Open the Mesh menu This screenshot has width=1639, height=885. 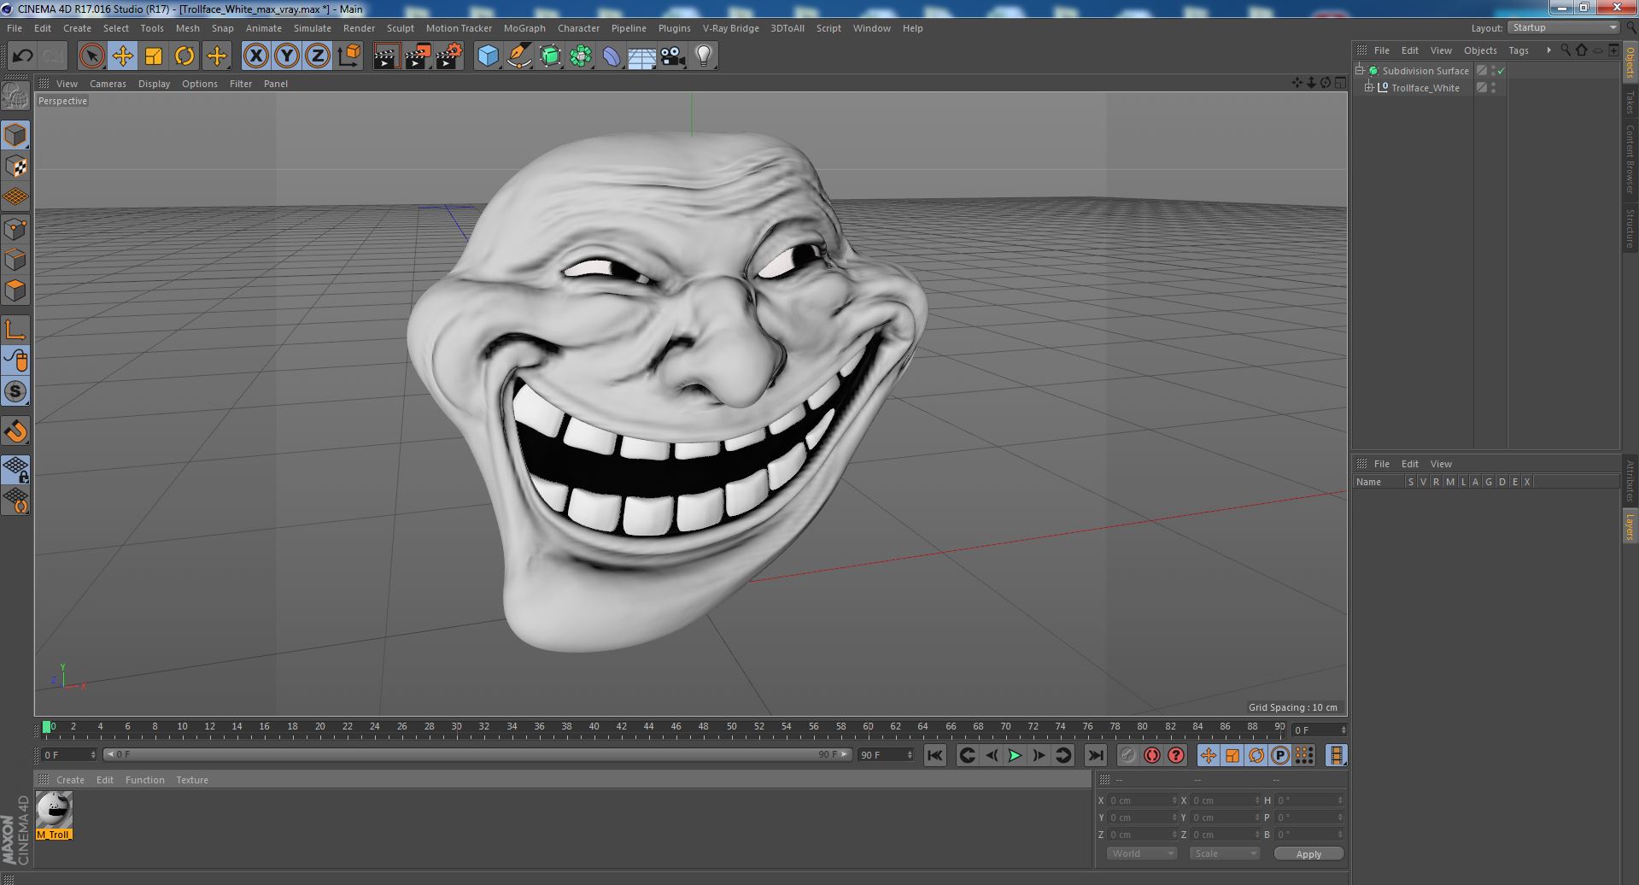[x=187, y=28]
